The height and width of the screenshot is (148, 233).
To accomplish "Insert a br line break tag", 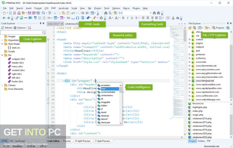I will coord(69,18).
